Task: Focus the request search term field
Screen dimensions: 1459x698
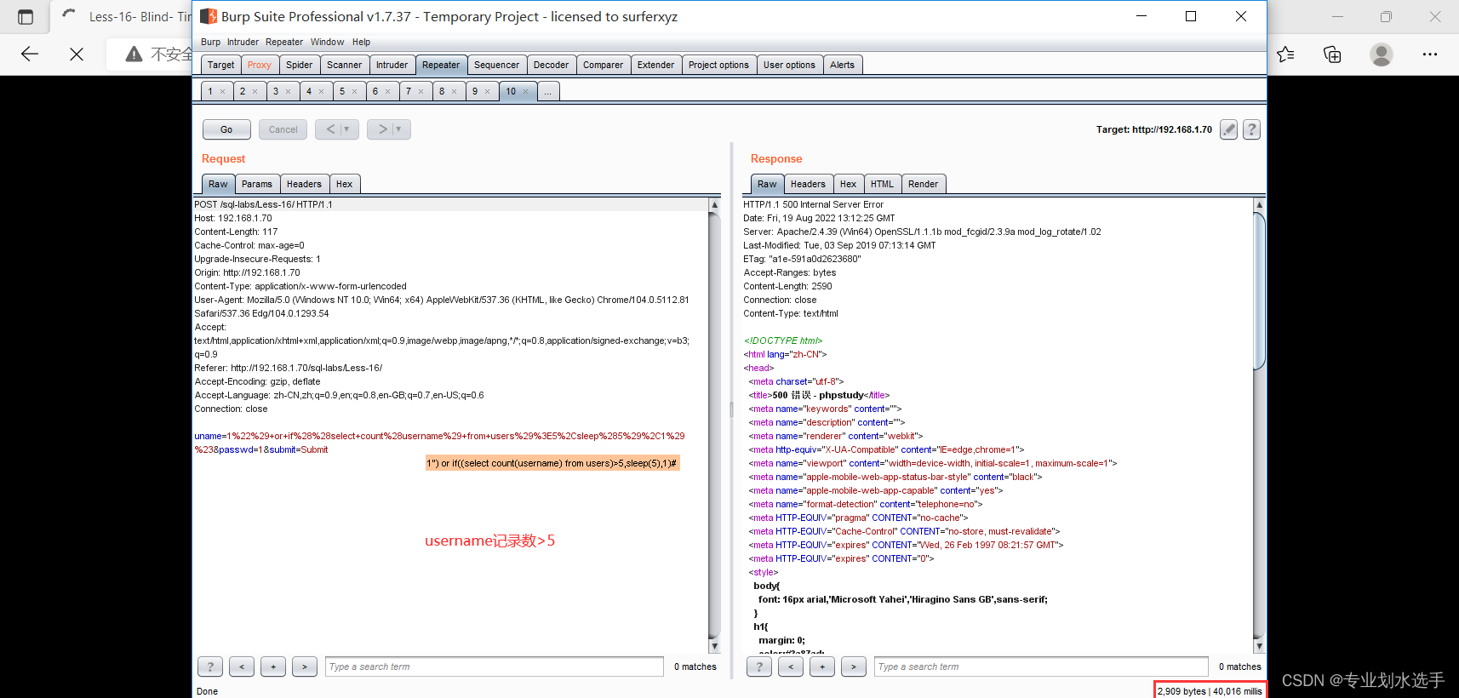Action: click(x=495, y=667)
